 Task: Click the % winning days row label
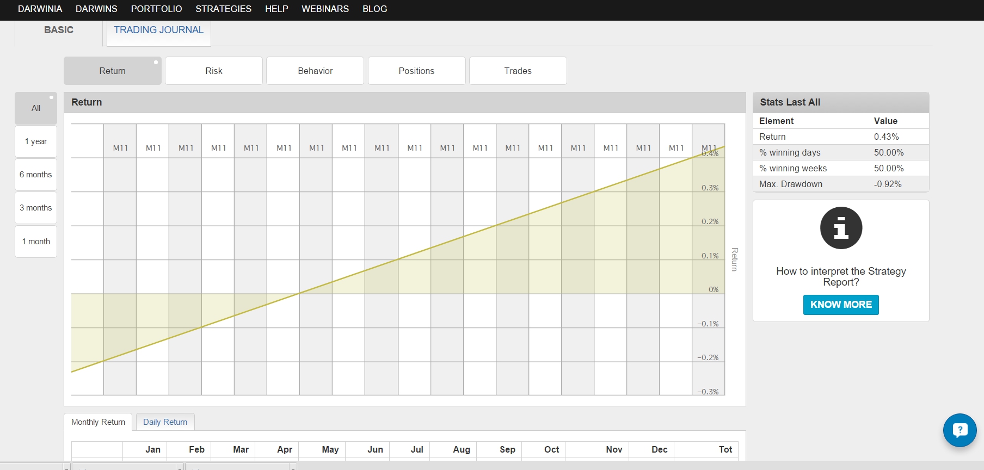click(790, 152)
